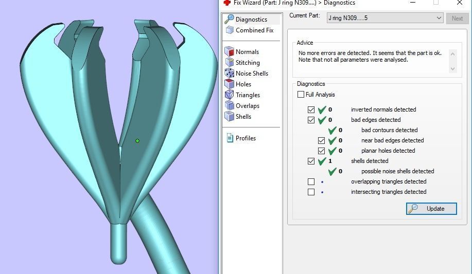This screenshot has height=274, width=472.
Task: Open the Current Part dropdown
Action: coord(385,18)
